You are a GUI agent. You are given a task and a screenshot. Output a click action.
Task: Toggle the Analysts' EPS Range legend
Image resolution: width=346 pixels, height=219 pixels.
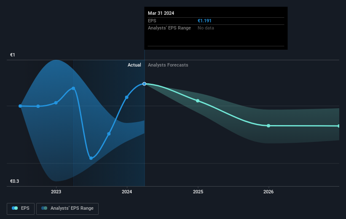pyautogui.click(x=67, y=208)
